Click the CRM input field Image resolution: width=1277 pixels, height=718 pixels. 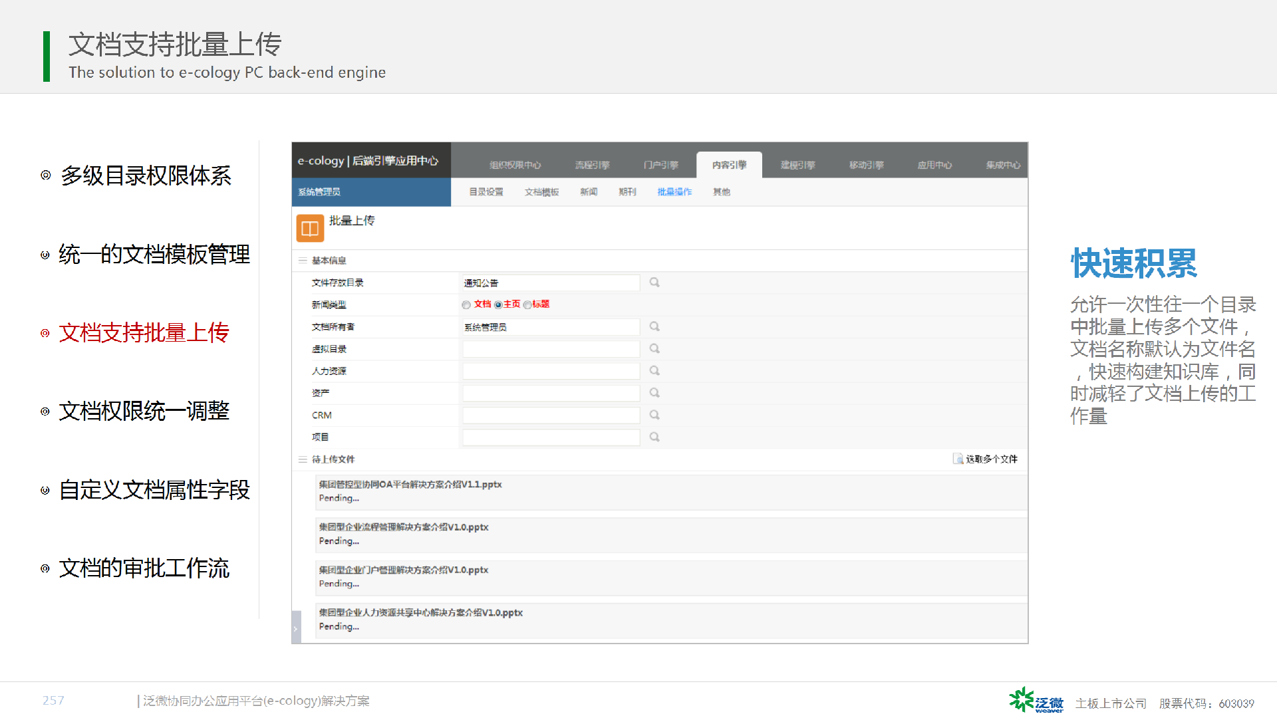[x=551, y=415]
